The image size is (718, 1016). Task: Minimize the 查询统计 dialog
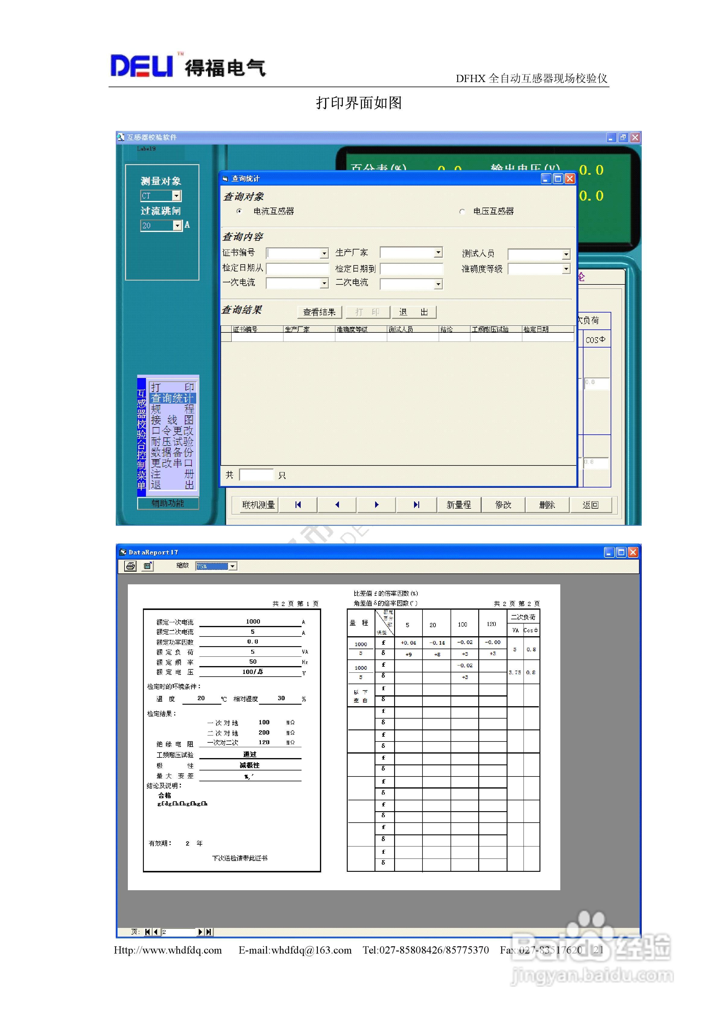(546, 178)
